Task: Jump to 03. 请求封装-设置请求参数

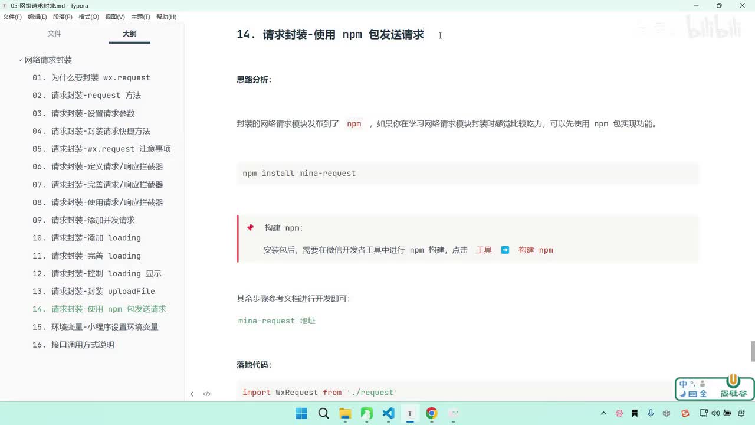Action: (x=84, y=113)
